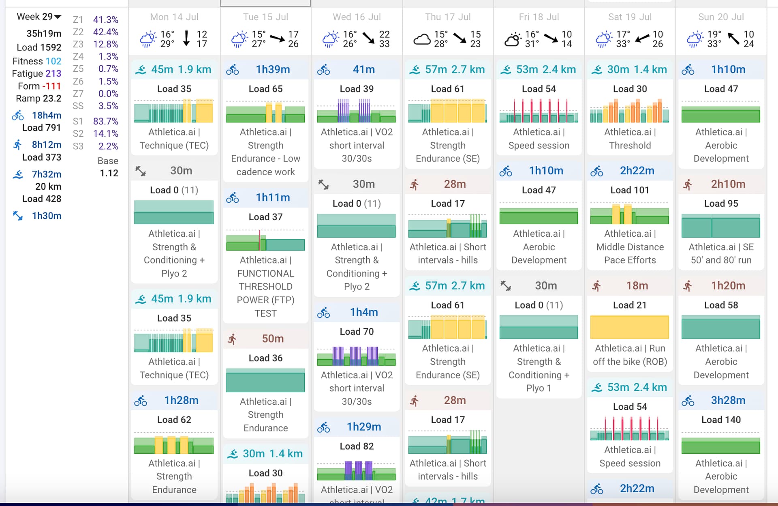Click Tuesday 1h39m Load 65 interval chart
The image size is (778, 506).
pos(265,111)
